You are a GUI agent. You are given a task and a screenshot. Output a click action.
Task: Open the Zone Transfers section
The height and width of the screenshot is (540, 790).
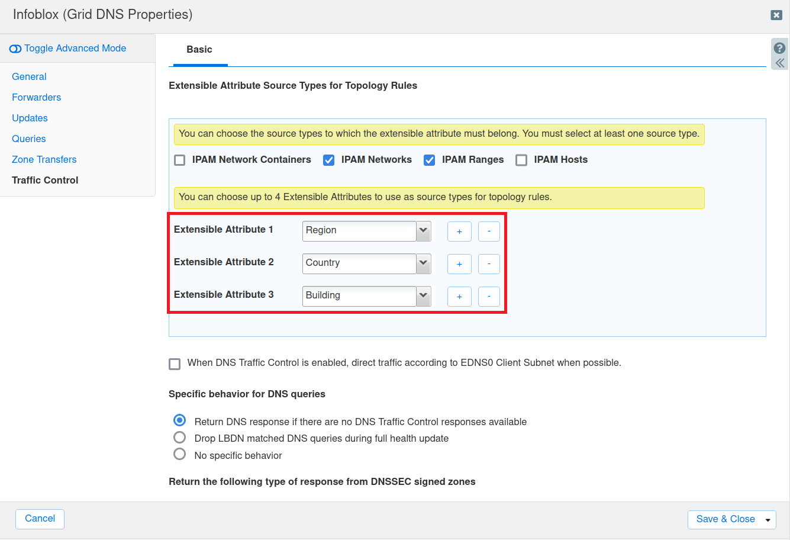pos(44,159)
